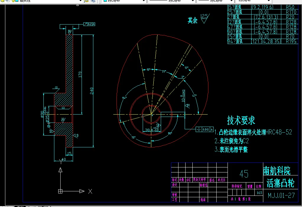Select R50 in the arc table

click(x=290, y=7)
